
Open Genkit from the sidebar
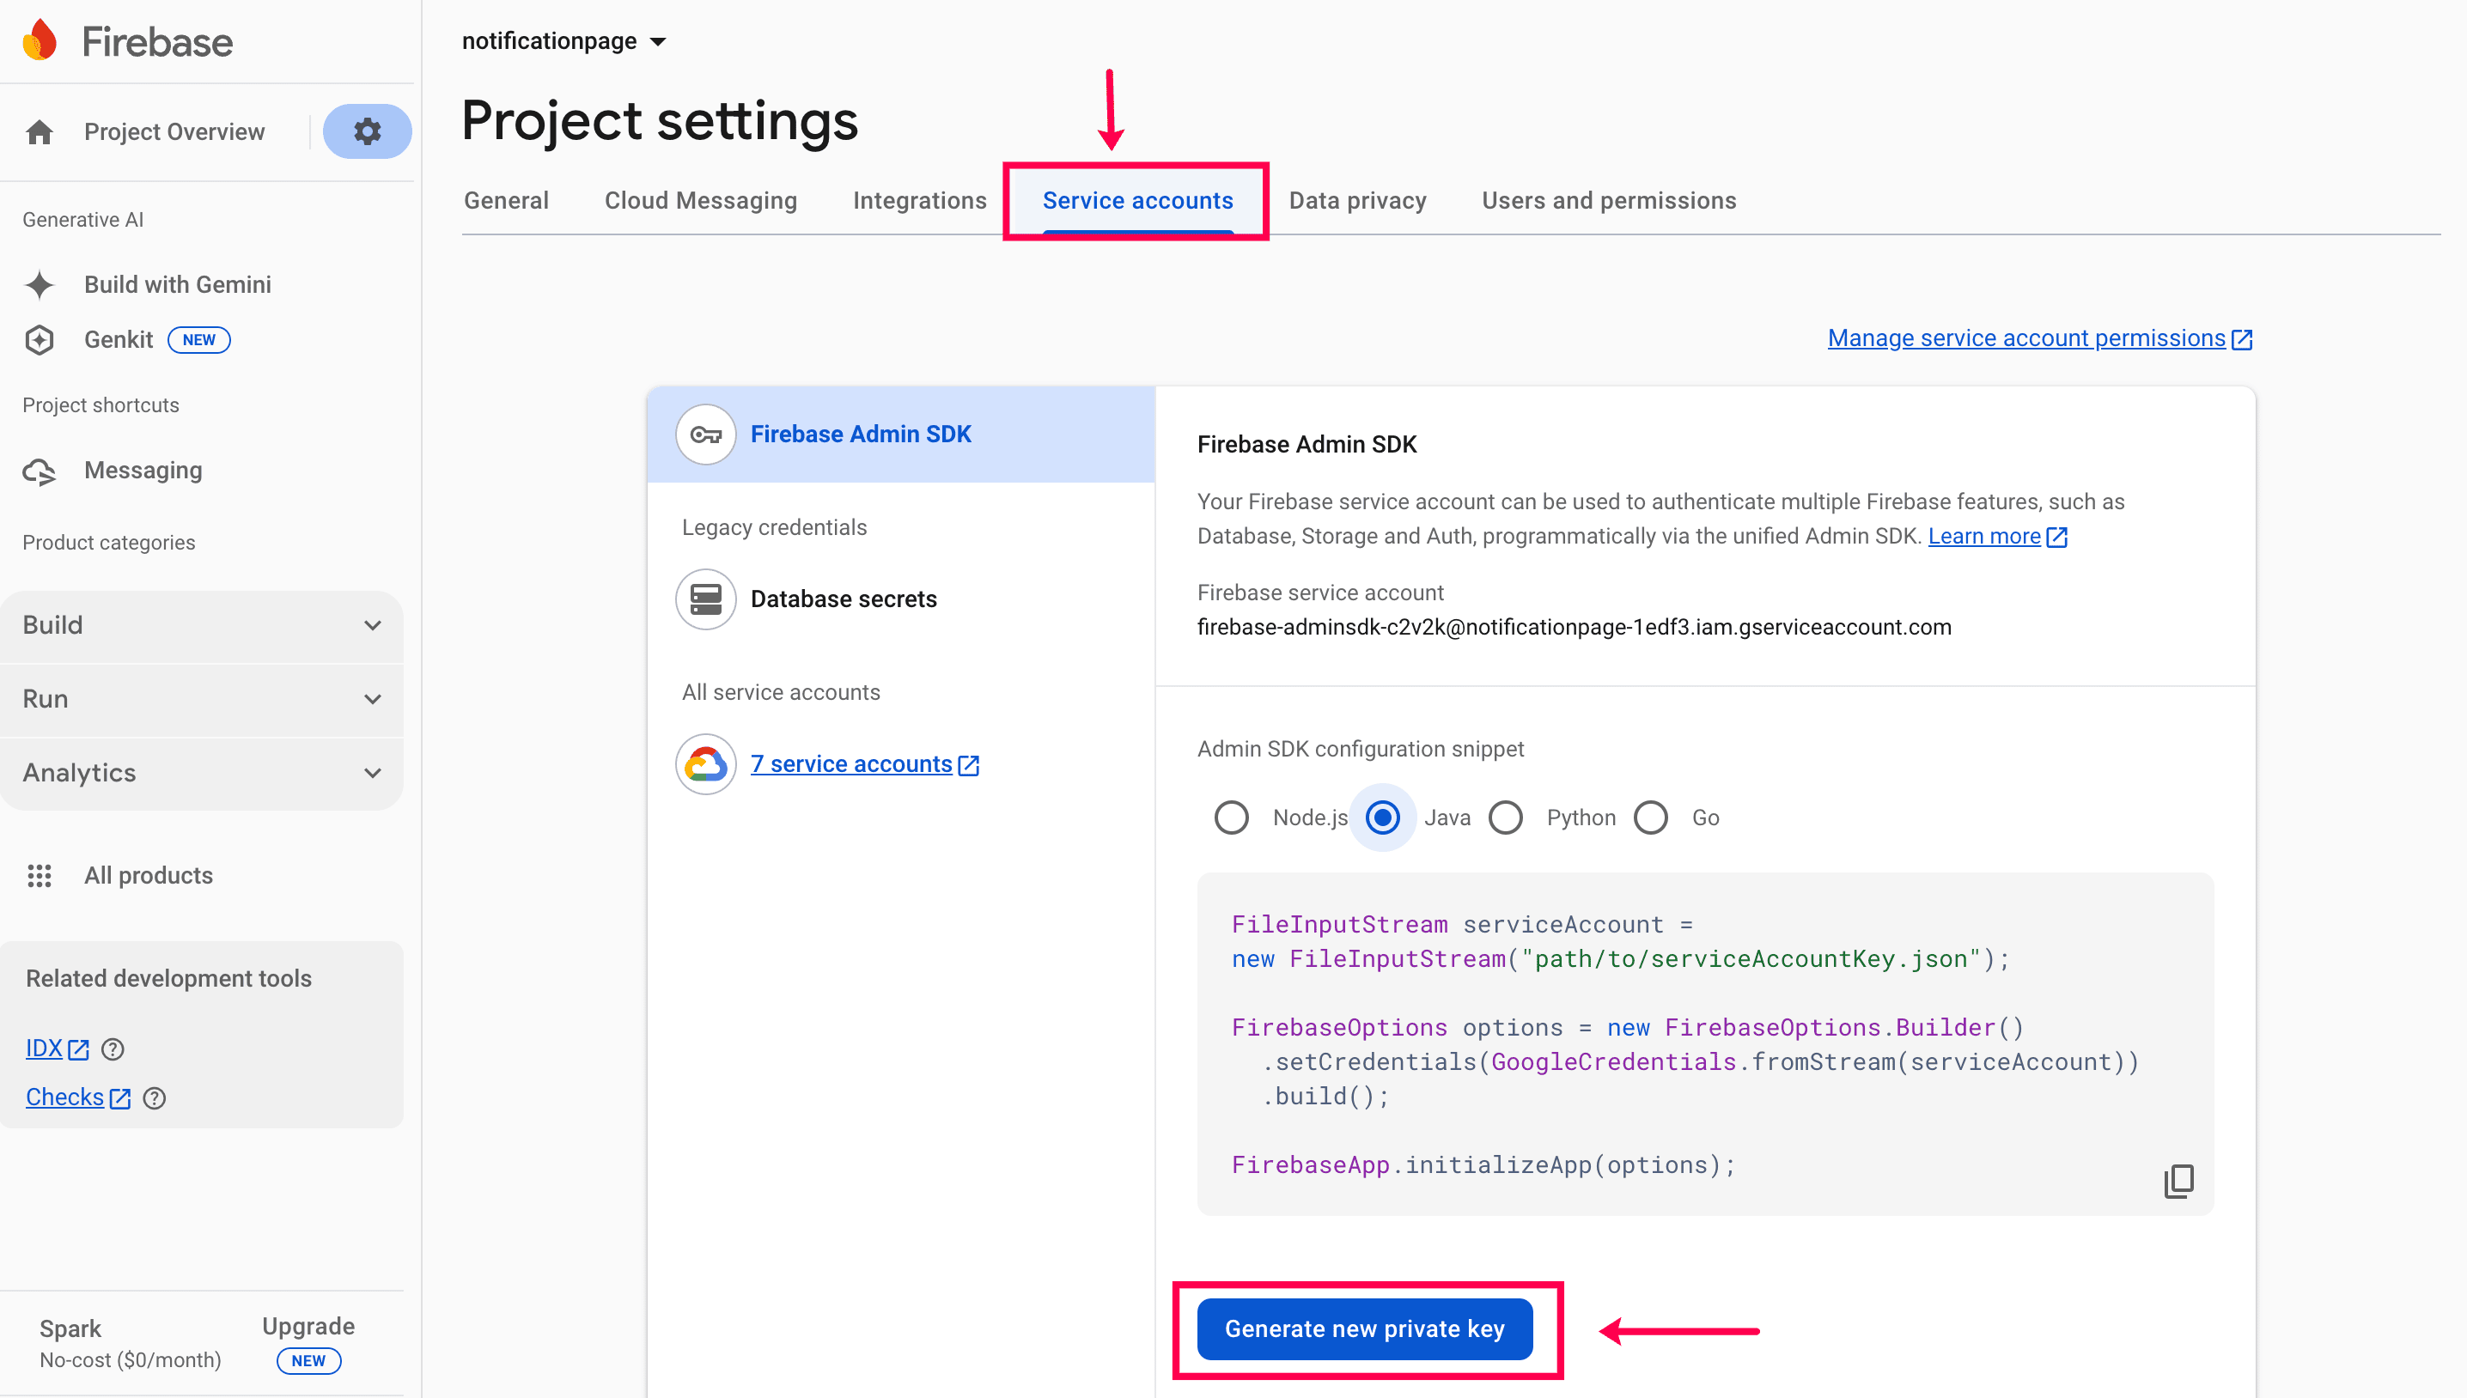(119, 340)
